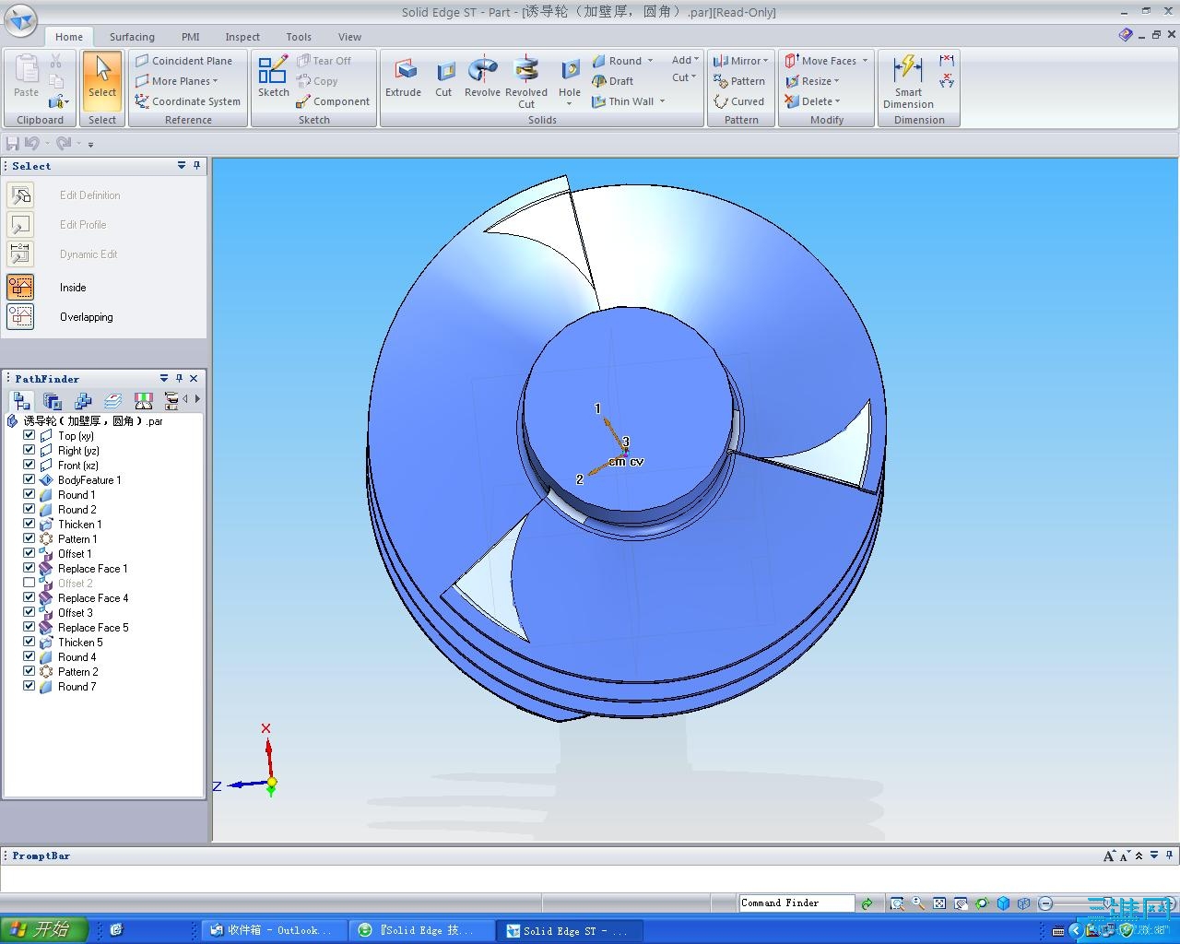Expand the Mirror dropdown
Screen dimensions: 1180x944
pos(765,61)
